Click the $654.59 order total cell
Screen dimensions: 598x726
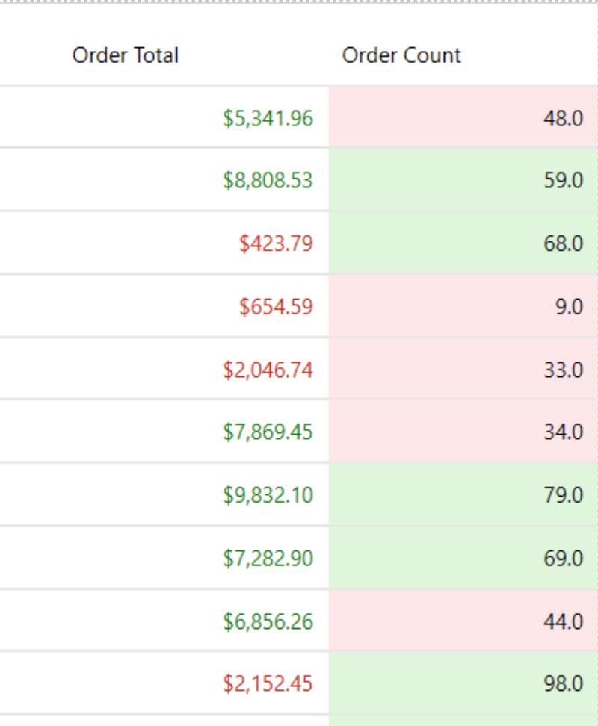(276, 306)
